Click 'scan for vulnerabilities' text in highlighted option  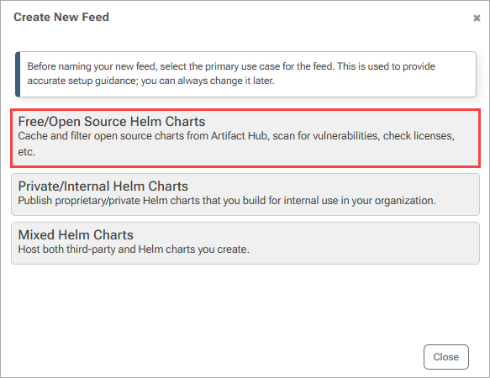(325, 136)
